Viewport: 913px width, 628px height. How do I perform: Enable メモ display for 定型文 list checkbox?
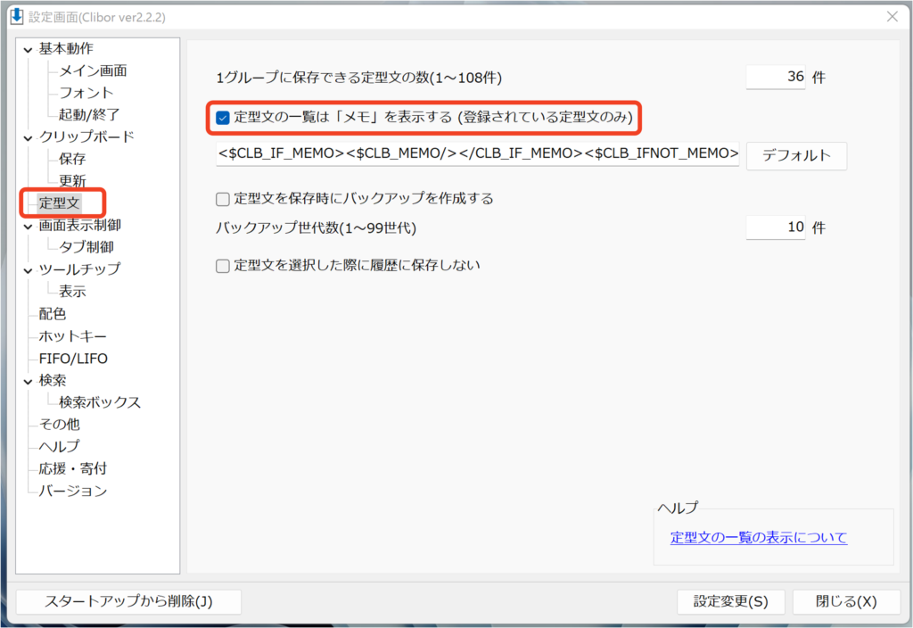(223, 117)
